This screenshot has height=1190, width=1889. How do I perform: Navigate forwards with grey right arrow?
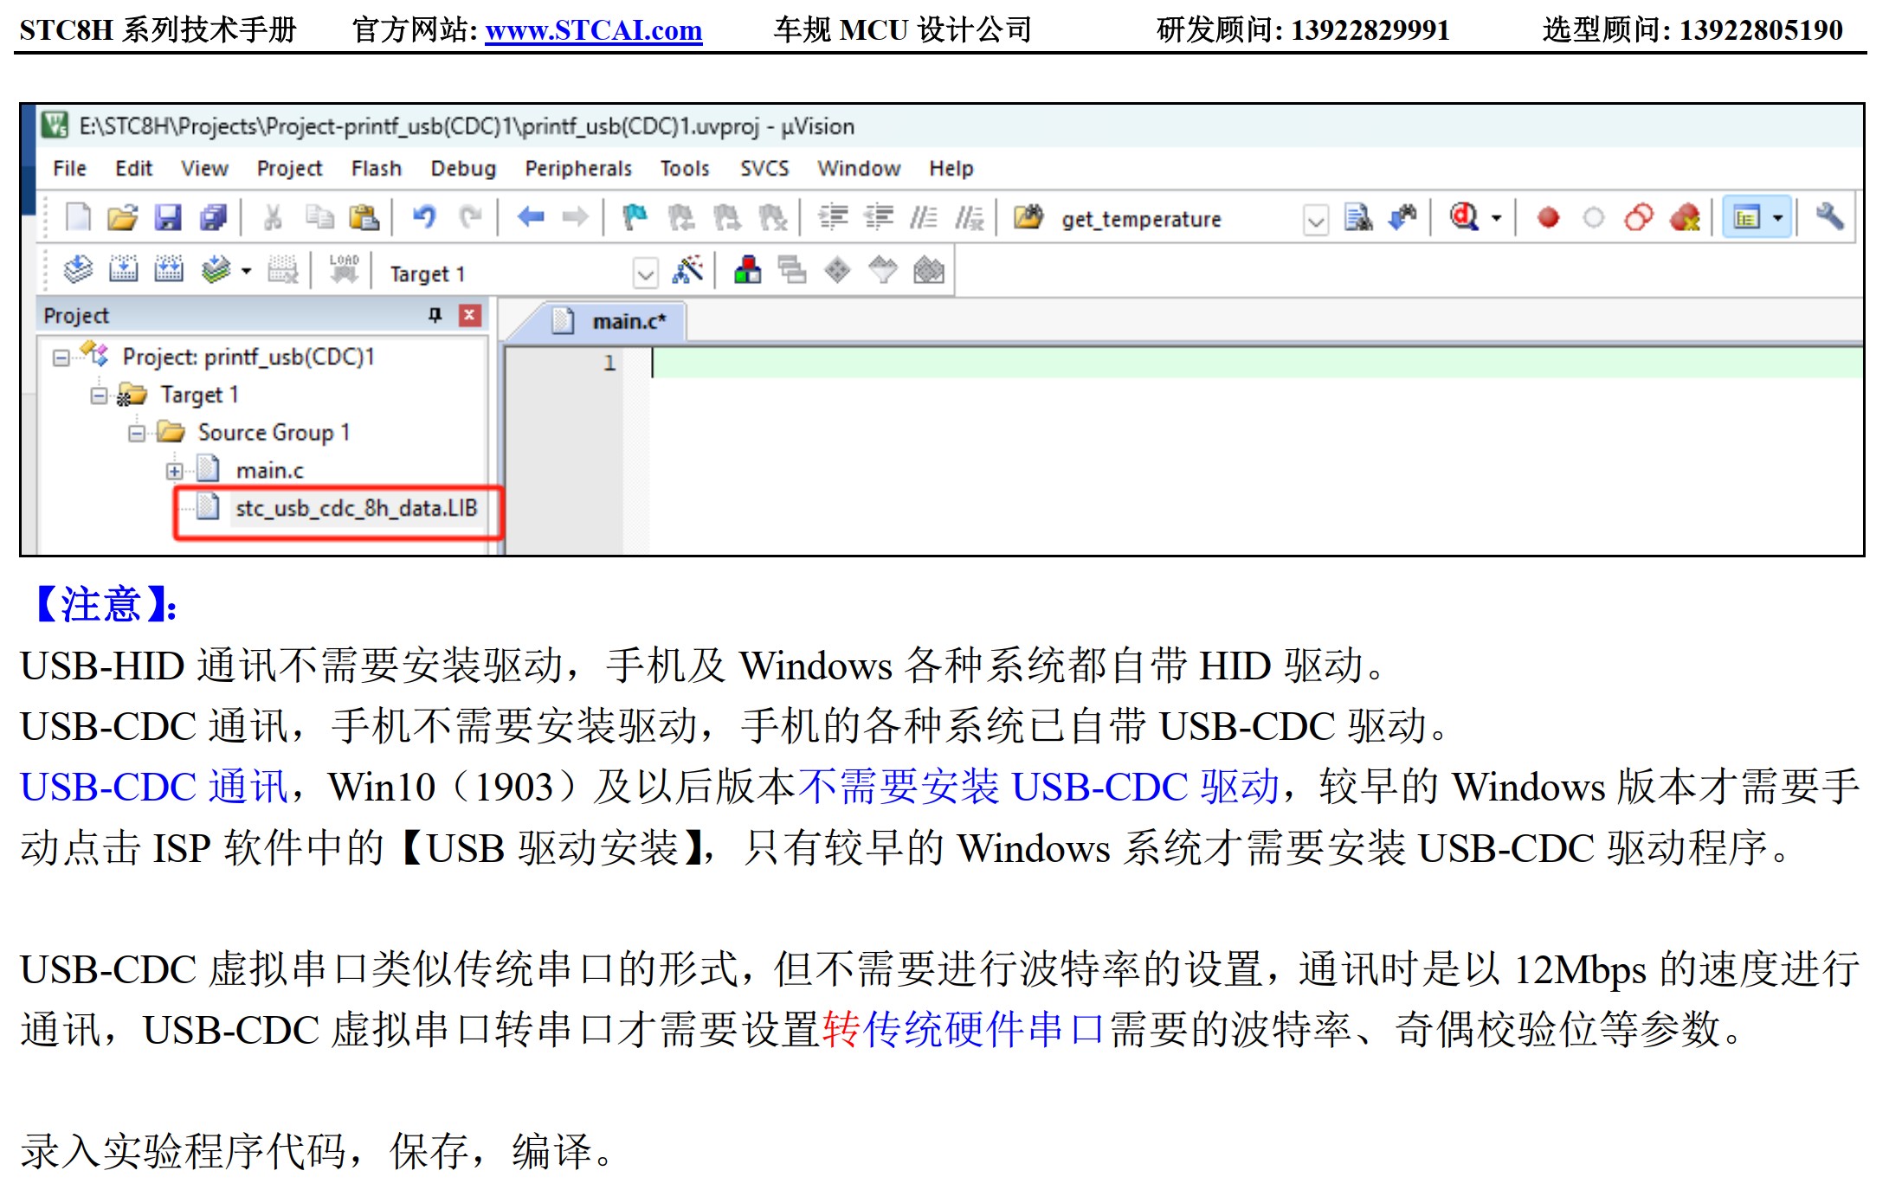point(576,217)
